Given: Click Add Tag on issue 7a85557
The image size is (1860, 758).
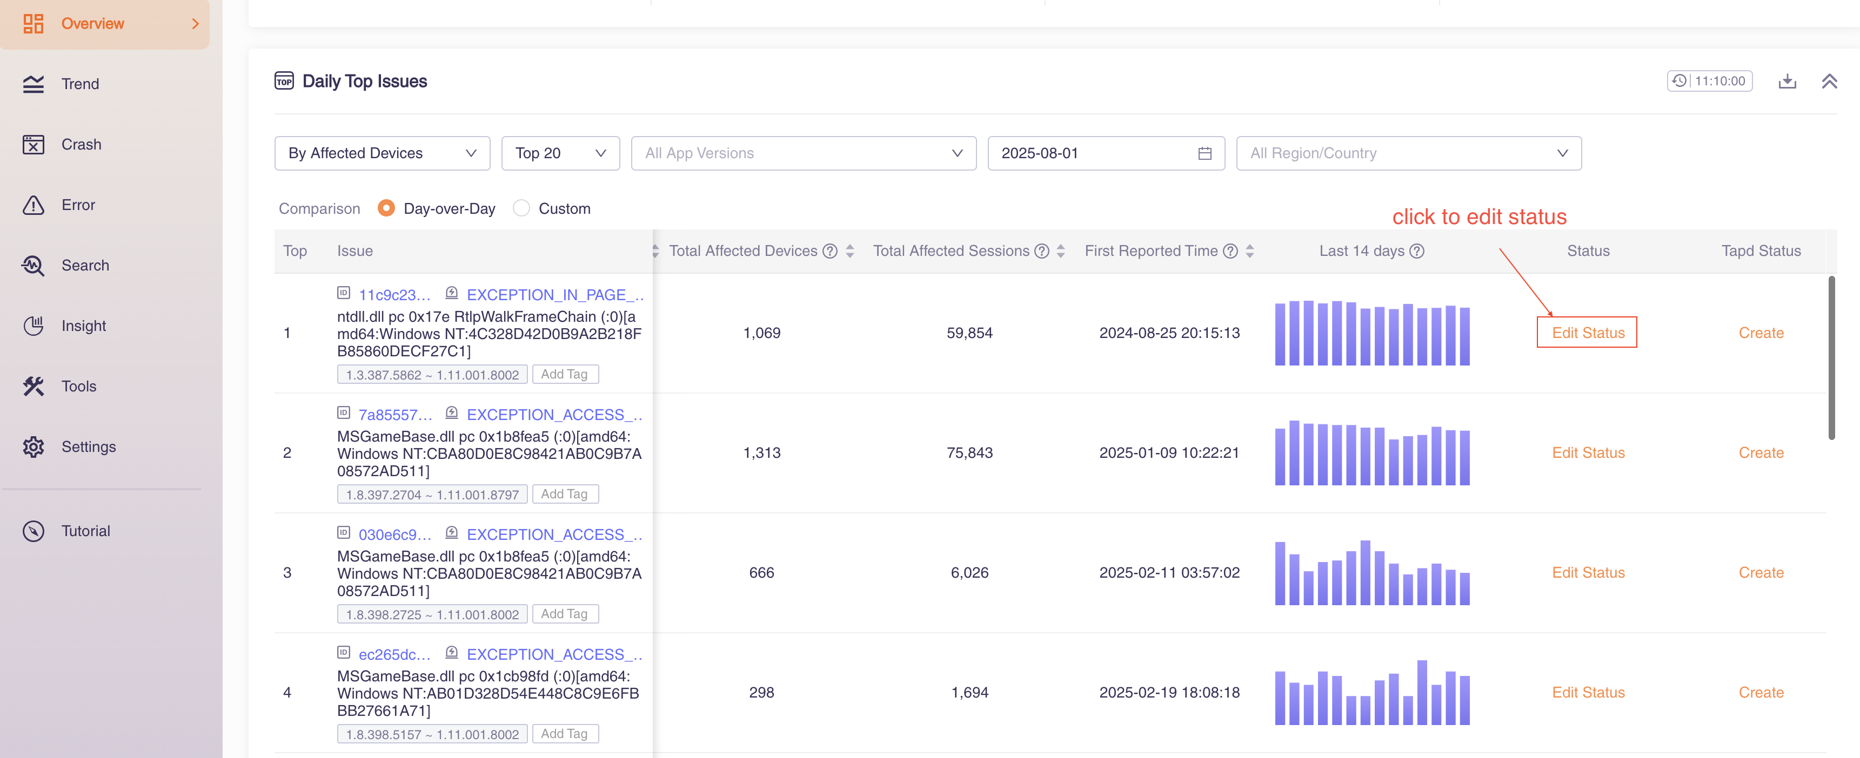Looking at the screenshot, I should click(565, 494).
